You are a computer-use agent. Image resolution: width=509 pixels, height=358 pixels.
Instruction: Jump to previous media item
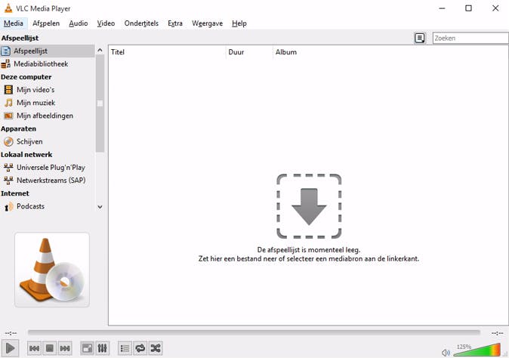coord(34,349)
